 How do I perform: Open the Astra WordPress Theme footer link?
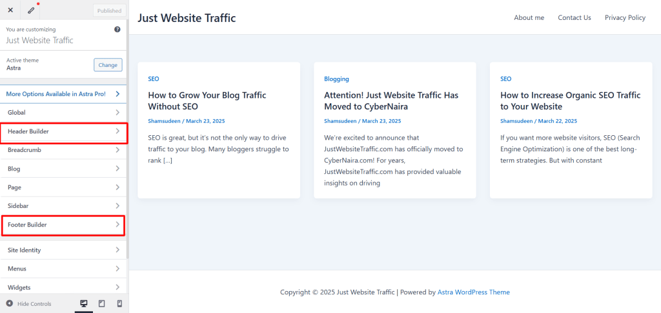[x=473, y=292]
